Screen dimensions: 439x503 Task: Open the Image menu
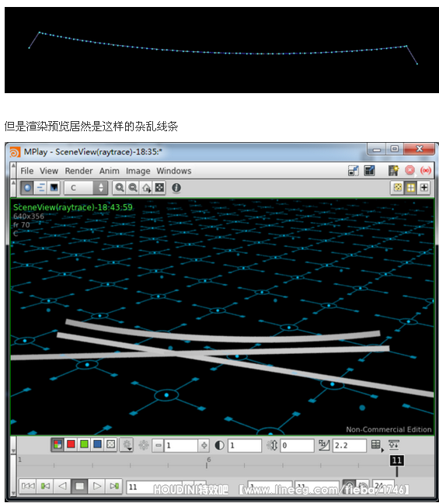(x=138, y=171)
